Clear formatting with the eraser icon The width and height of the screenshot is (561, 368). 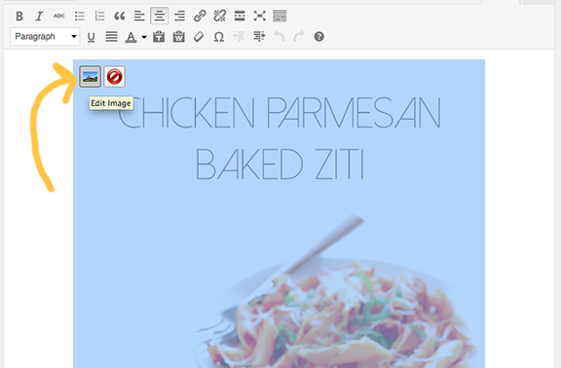click(199, 37)
